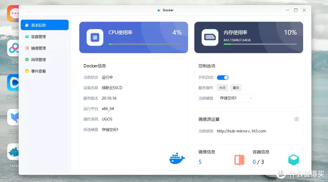
Task: Open the chat bubble desktop icon
Action: pyautogui.click(x=13, y=14)
